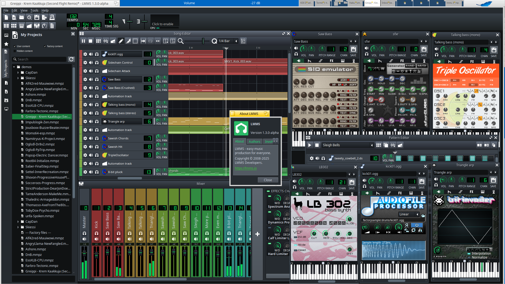The width and height of the screenshot is (505, 284).
Task: Select edit (selection) mode in the Song-Editor
Action: (135, 41)
